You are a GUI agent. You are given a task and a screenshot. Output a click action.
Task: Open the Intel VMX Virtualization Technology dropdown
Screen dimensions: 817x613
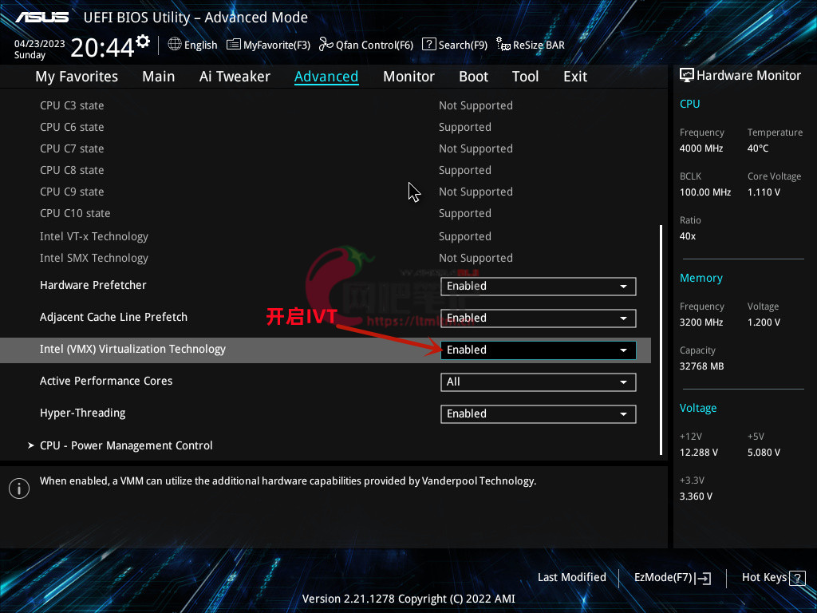[x=539, y=350]
